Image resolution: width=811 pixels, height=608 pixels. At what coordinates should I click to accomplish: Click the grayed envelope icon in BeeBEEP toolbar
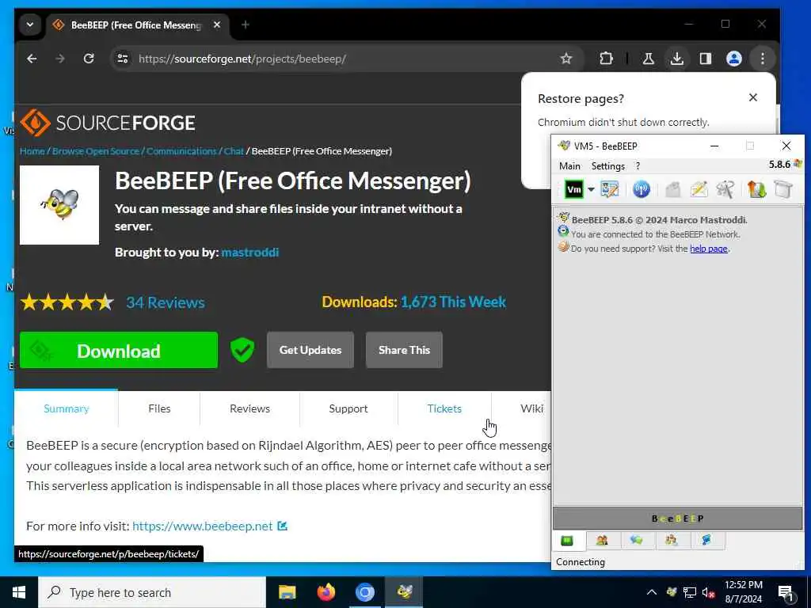coord(672,190)
